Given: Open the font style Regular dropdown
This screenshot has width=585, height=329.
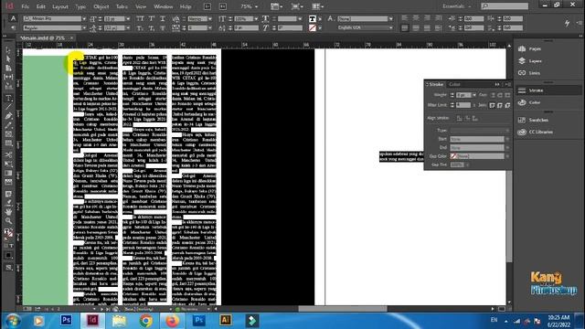Looking at the screenshot, I should tap(84, 28).
